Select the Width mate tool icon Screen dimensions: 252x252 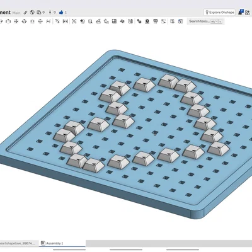point(66,21)
